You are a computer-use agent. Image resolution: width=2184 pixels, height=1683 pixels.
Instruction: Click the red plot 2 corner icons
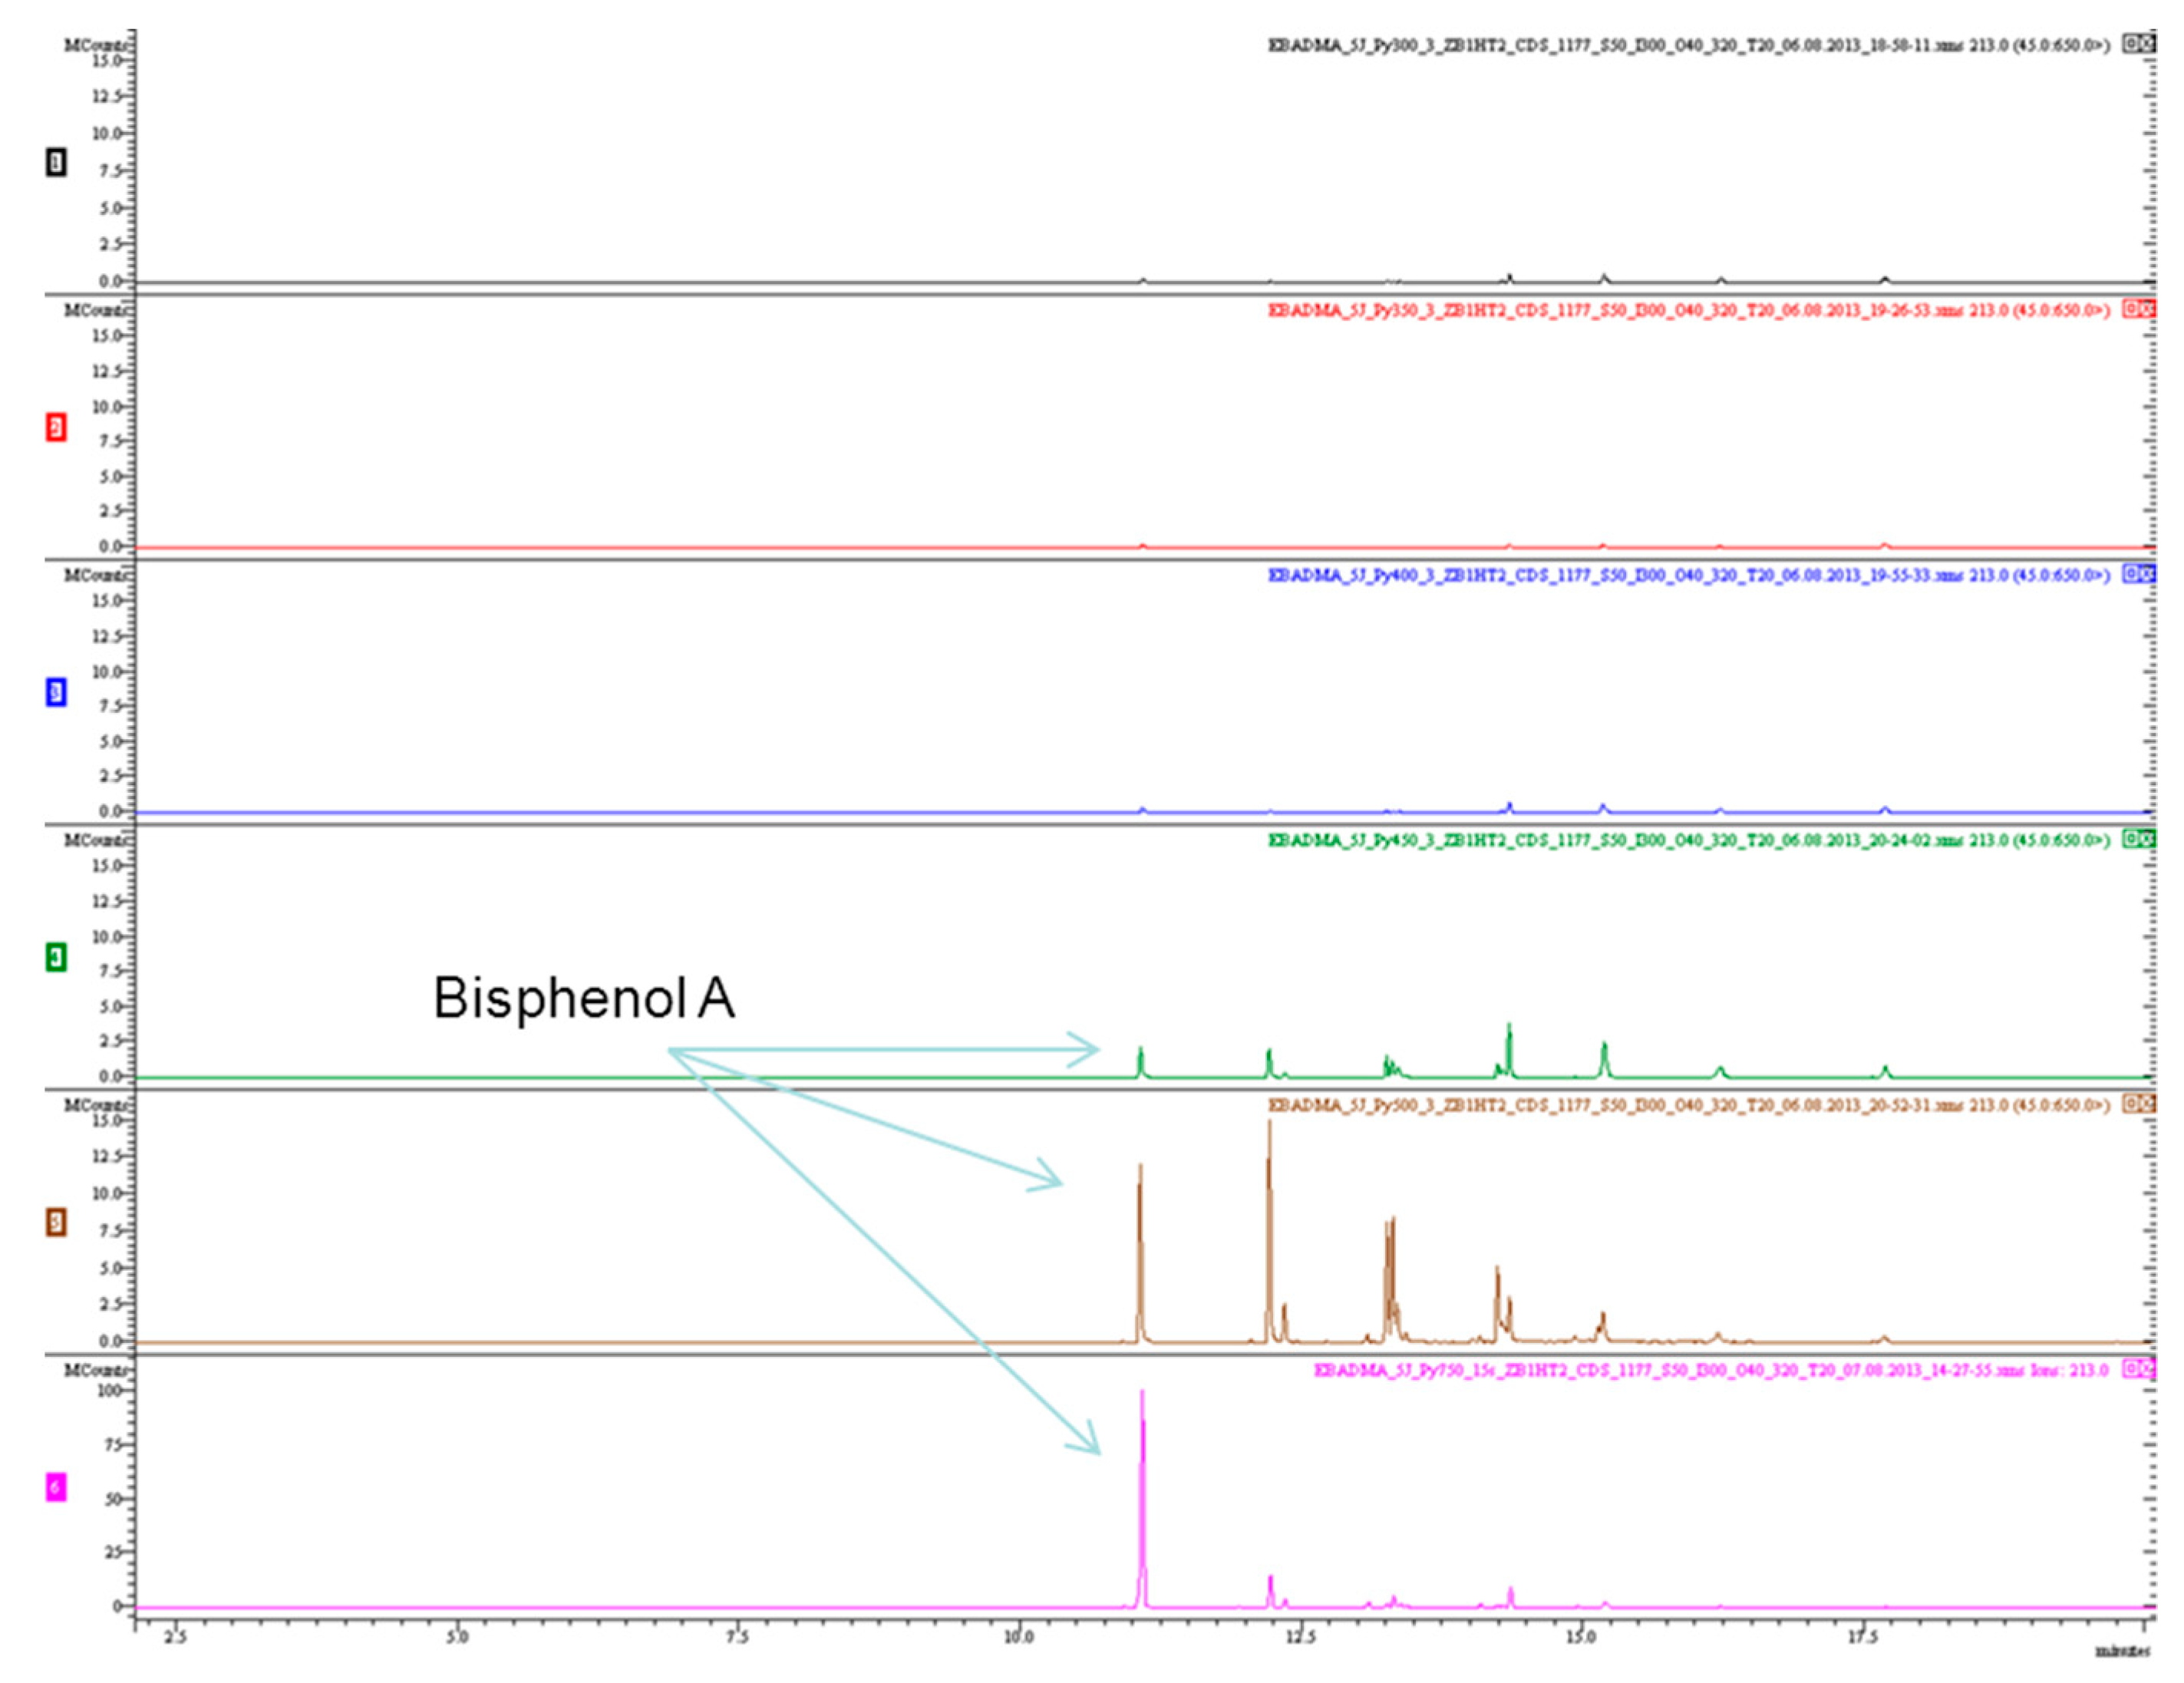coord(2139,309)
